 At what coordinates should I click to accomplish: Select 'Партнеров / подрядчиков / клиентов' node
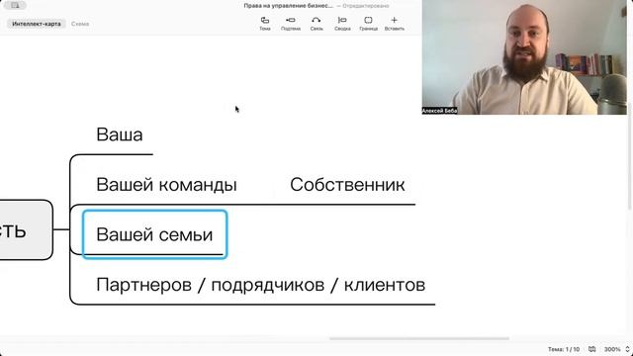[x=261, y=285]
